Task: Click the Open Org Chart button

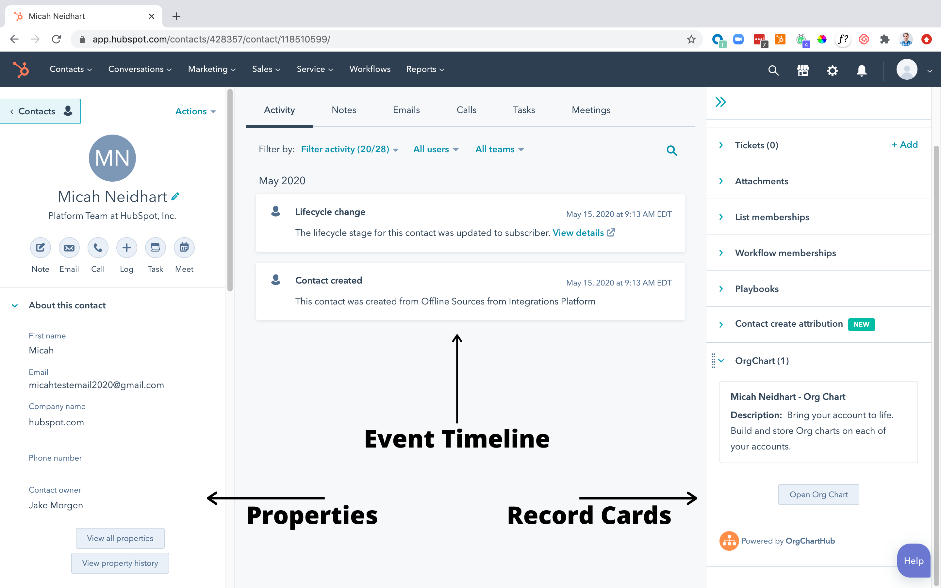Action: [x=818, y=495]
